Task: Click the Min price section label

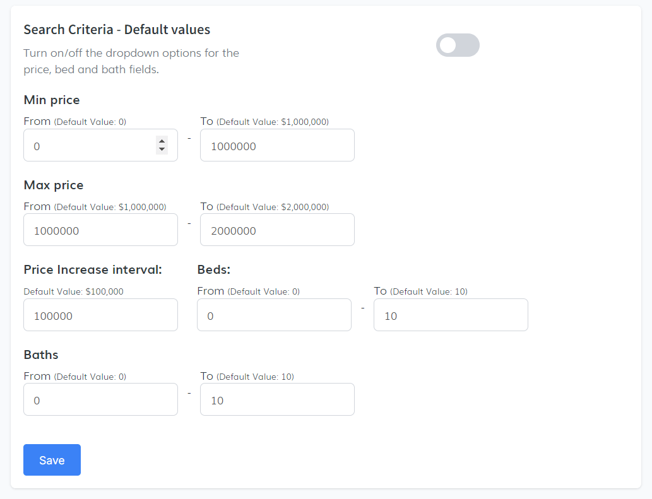Action: click(52, 100)
